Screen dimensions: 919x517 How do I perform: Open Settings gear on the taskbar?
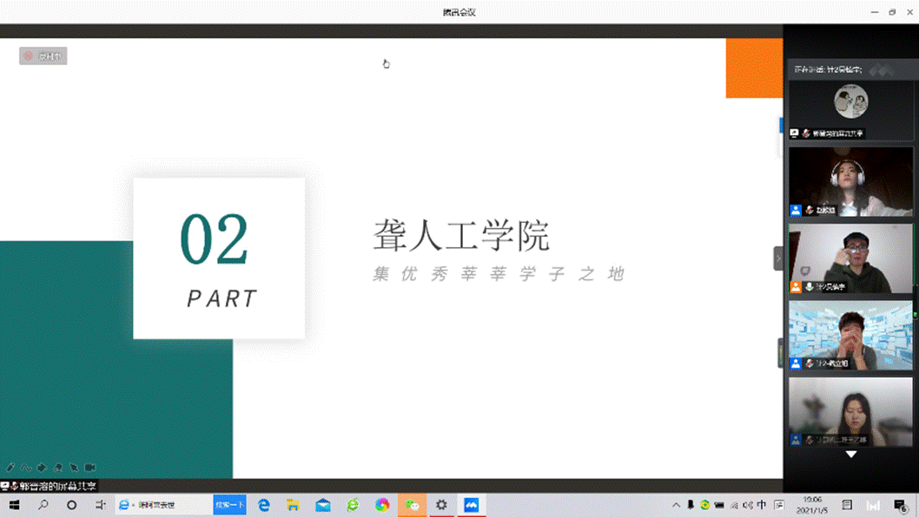coord(441,505)
